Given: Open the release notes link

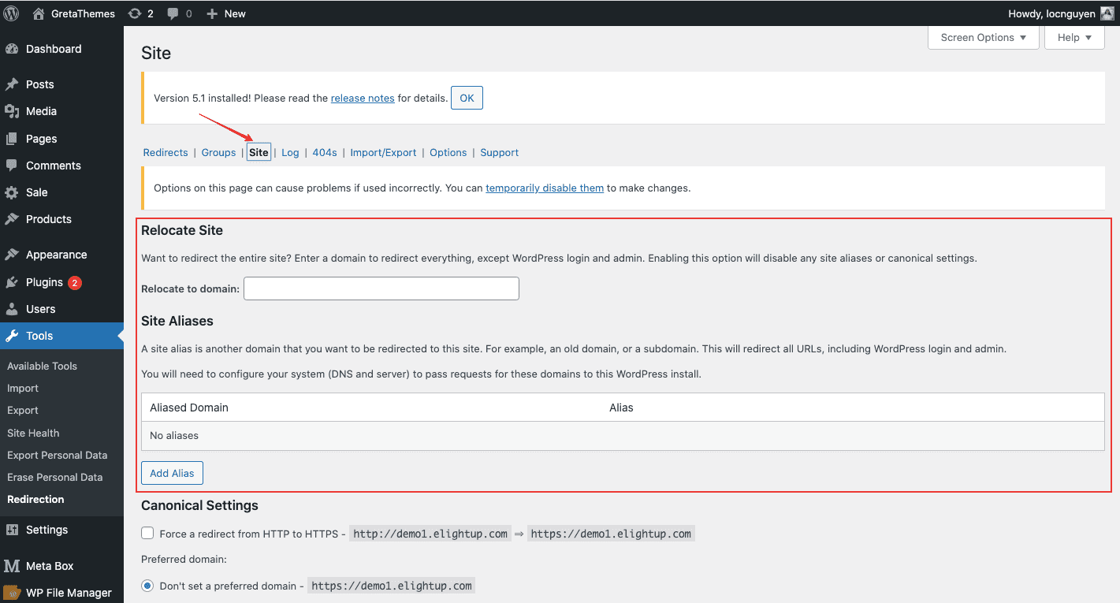Looking at the screenshot, I should (x=363, y=99).
